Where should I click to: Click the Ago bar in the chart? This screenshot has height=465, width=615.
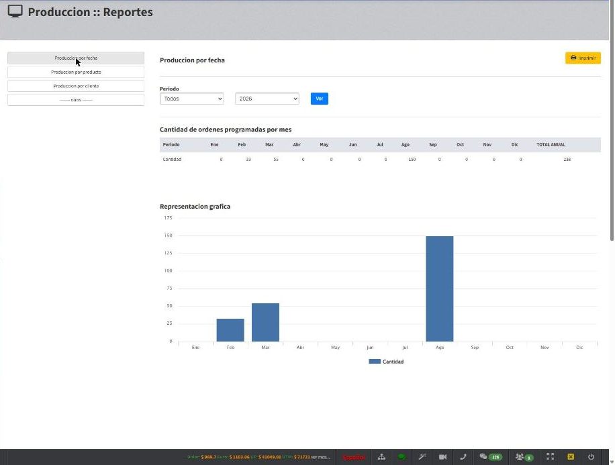440,289
